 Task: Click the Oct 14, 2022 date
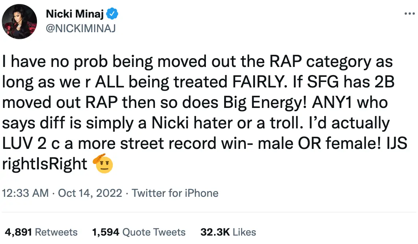[x=90, y=193]
